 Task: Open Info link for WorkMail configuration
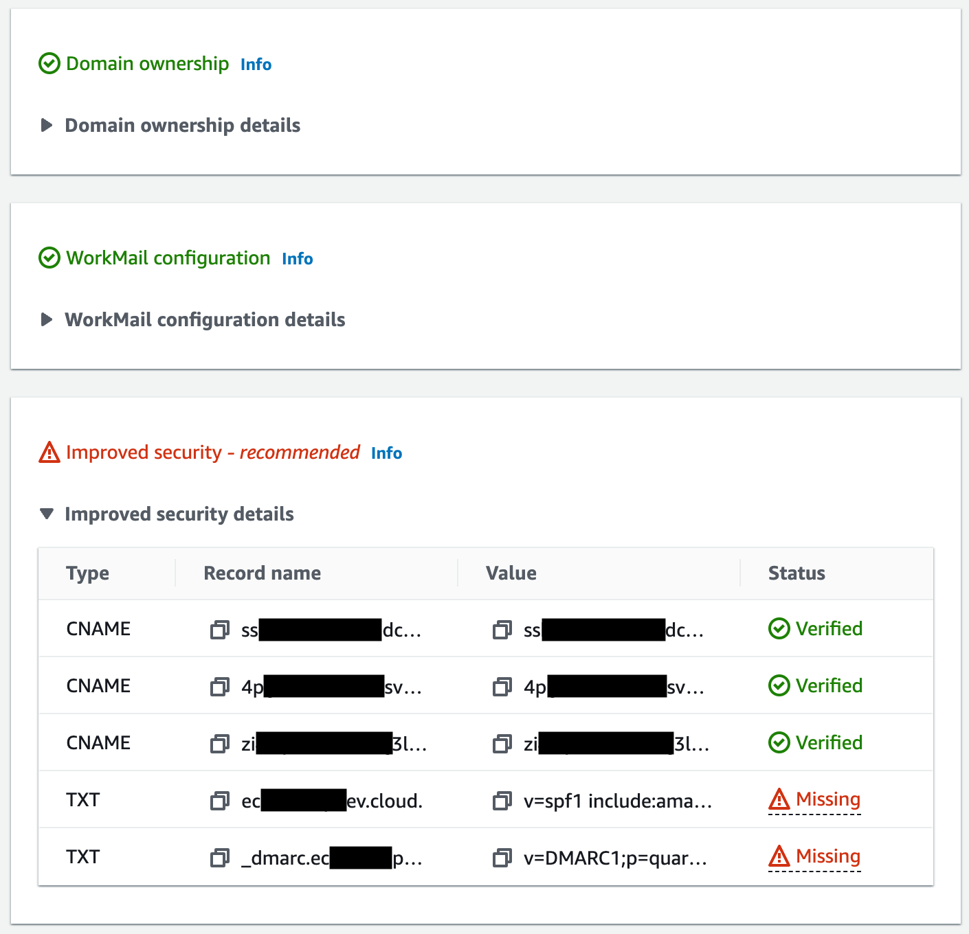pyautogui.click(x=297, y=259)
